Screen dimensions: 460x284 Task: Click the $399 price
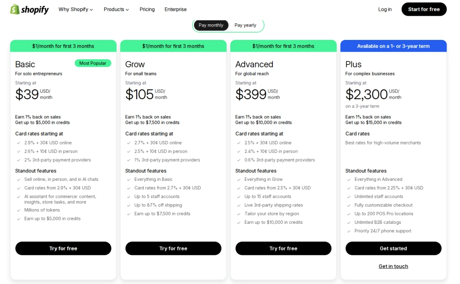point(251,94)
